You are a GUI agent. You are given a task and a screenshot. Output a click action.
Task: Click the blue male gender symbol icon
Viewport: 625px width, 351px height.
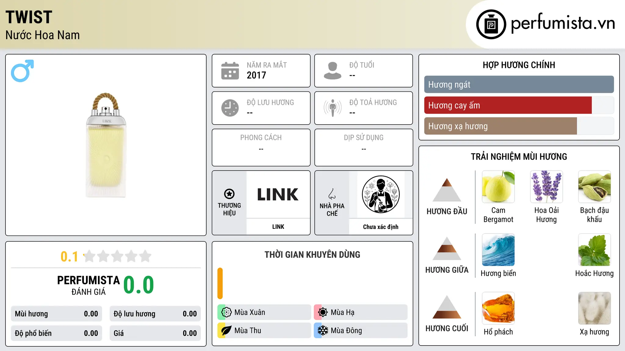pyautogui.click(x=22, y=71)
